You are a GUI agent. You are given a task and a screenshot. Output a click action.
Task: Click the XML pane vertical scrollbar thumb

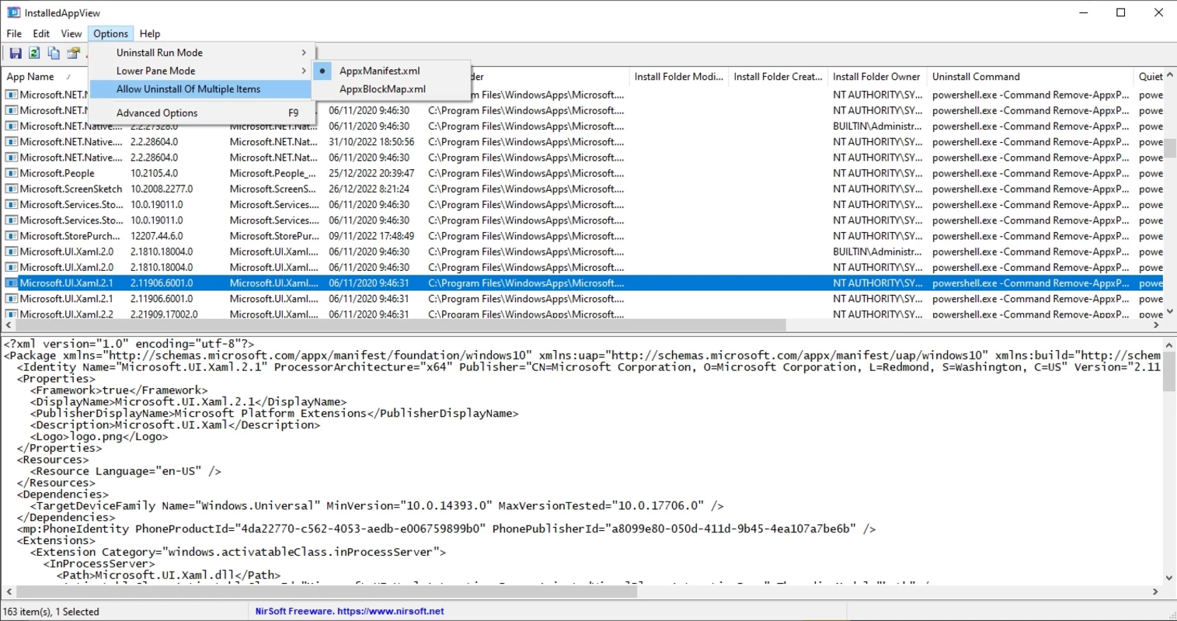[1170, 370]
